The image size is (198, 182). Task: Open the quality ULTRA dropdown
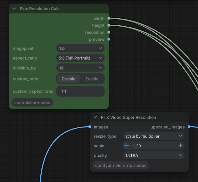point(154,155)
